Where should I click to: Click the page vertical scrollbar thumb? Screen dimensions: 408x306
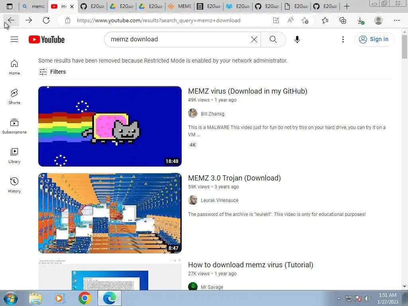(404, 47)
